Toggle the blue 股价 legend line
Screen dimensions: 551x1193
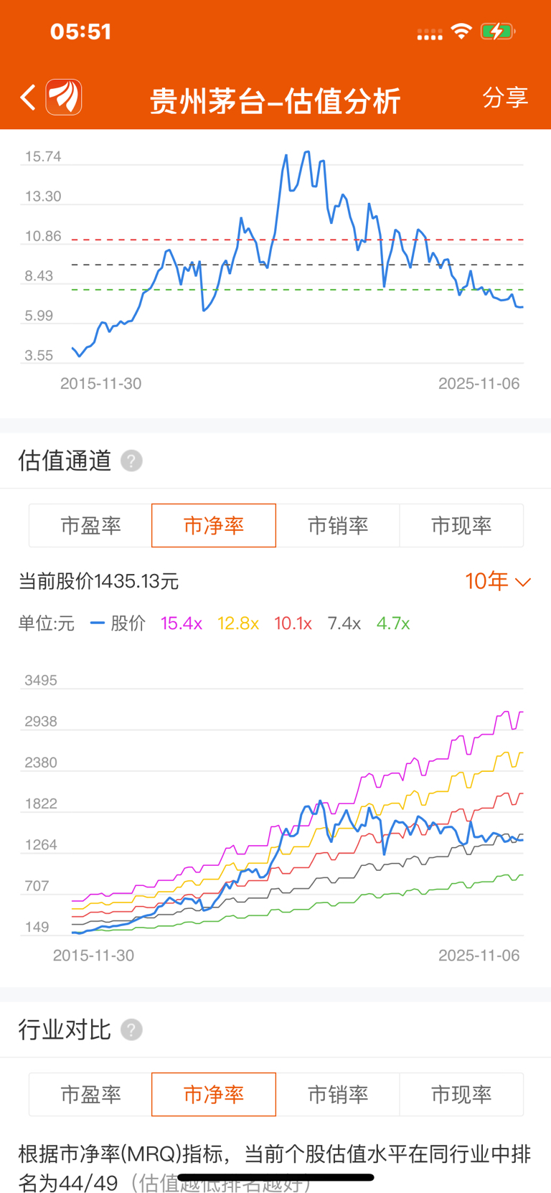click(x=118, y=623)
